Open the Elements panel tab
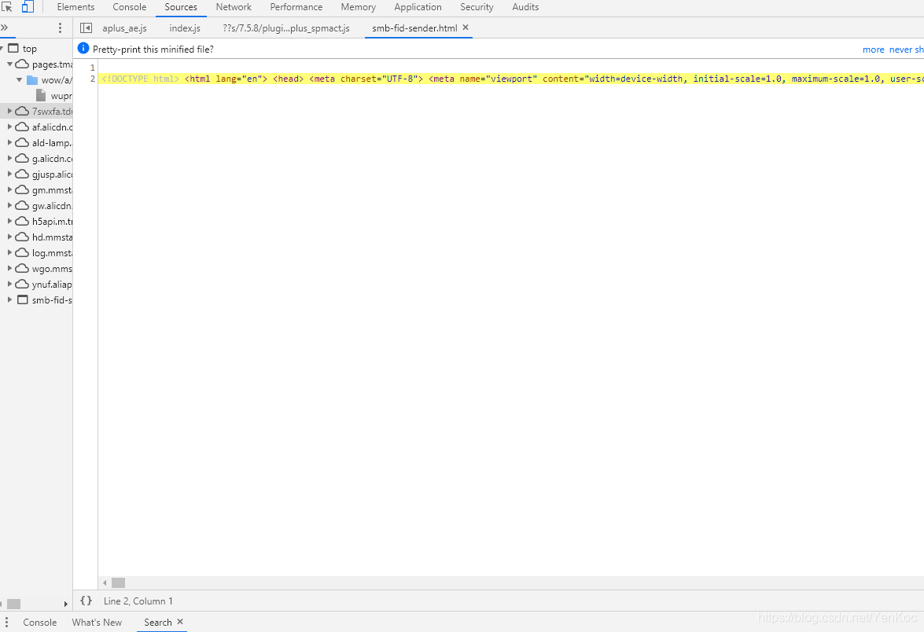This screenshot has width=924, height=632. tap(75, 7)
